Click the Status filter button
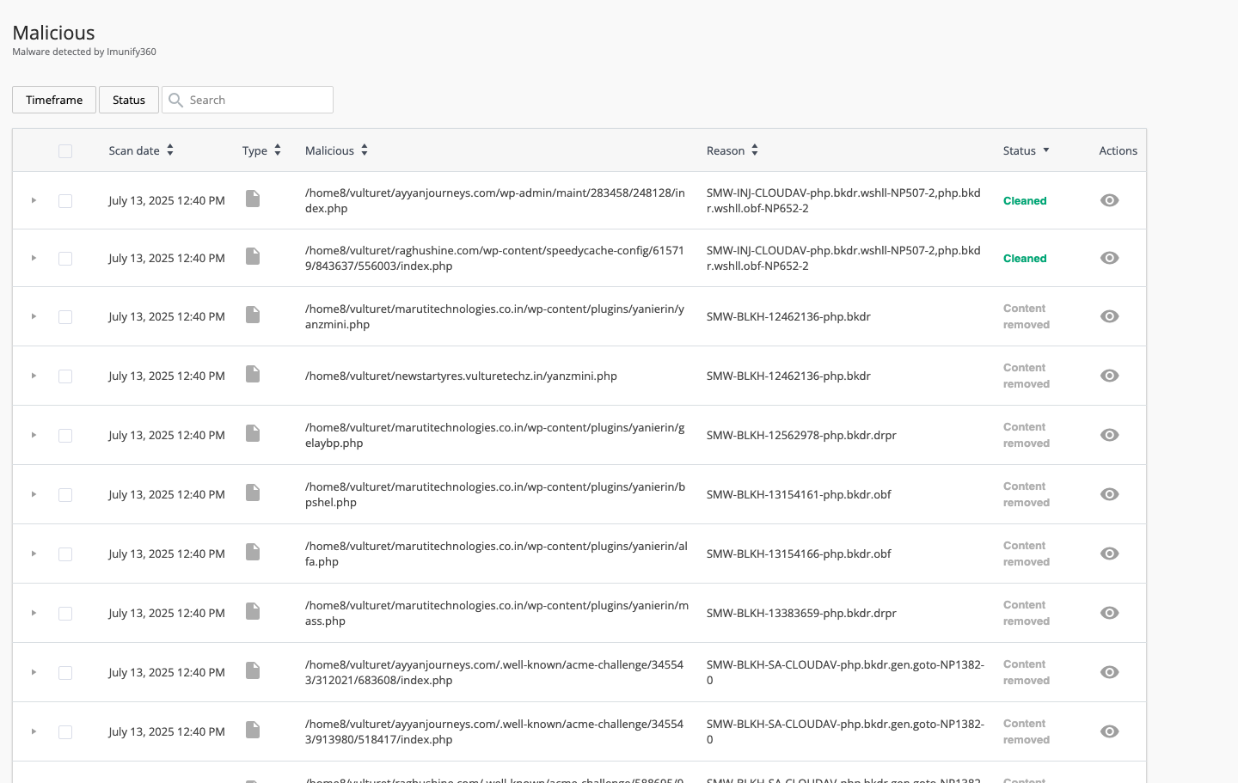Screen dimensions: 1238x783 pos(129,100)
